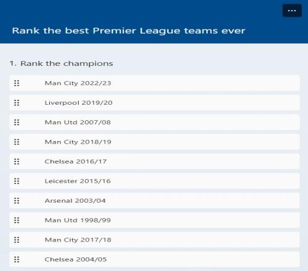Select the Chelsea 2004/05 ranking option

[155, 259]
